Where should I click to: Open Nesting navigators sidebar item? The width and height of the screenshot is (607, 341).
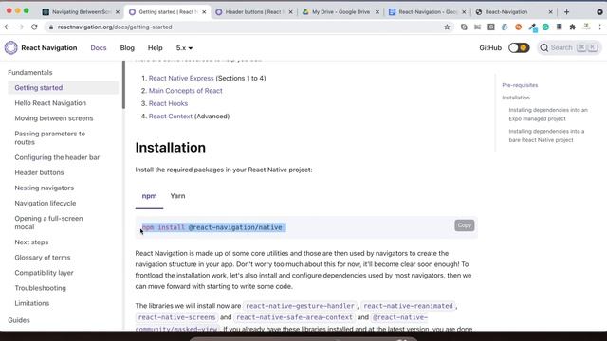pyautogui.click(x=45, y=188)
